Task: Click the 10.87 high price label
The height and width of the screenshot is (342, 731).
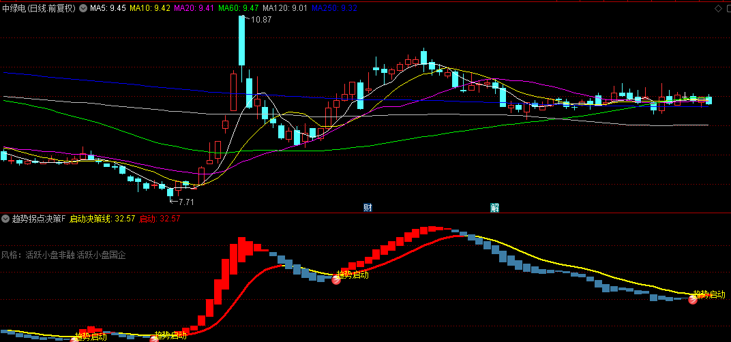Action: [x=261, y=20]
